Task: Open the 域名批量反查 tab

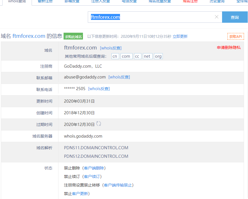Action: click(x=160, y=1)
